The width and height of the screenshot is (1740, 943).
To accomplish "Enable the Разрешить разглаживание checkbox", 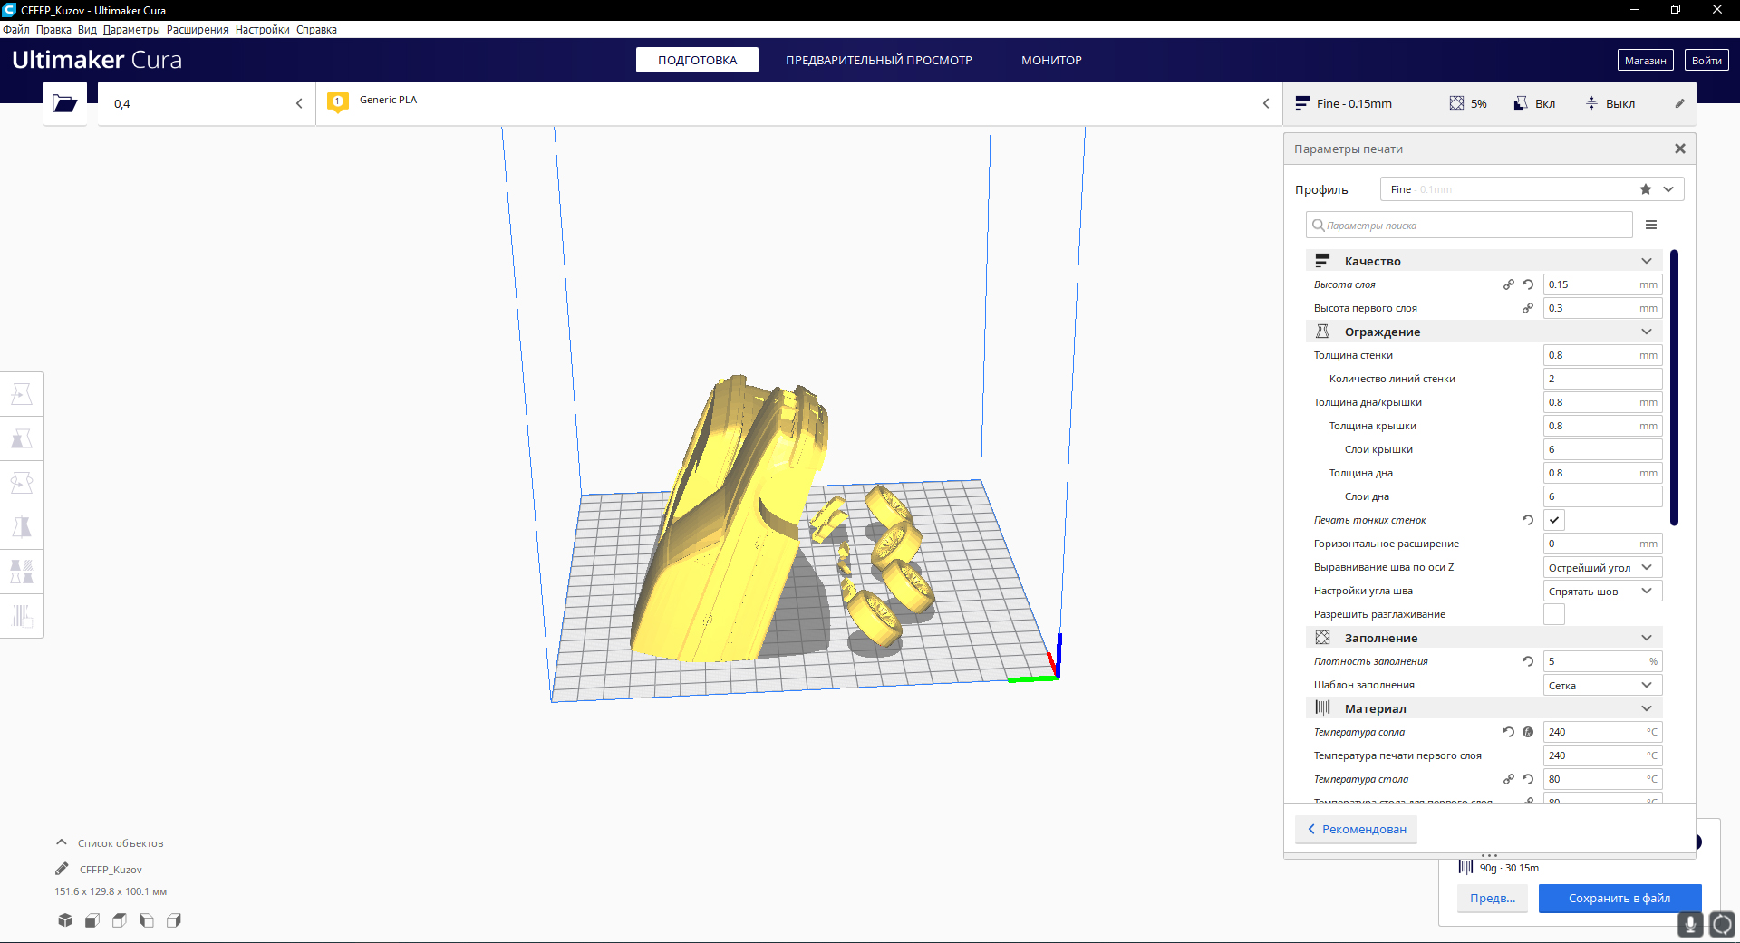I will point(1554,614).
